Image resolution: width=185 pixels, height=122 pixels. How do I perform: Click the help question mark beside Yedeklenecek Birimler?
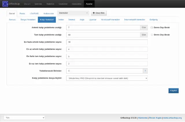(145, 71)
